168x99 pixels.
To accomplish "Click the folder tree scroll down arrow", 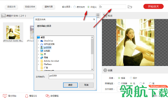I will click(x=92, y=69).
